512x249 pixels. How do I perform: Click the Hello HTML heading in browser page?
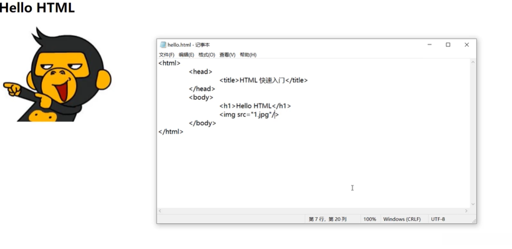click(37, 8)
